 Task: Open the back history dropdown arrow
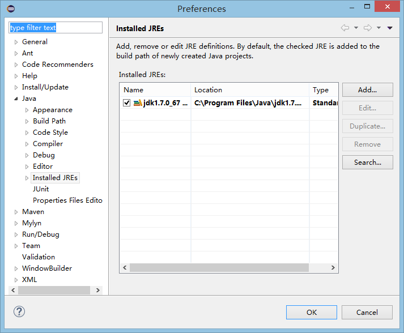(356, 28)
